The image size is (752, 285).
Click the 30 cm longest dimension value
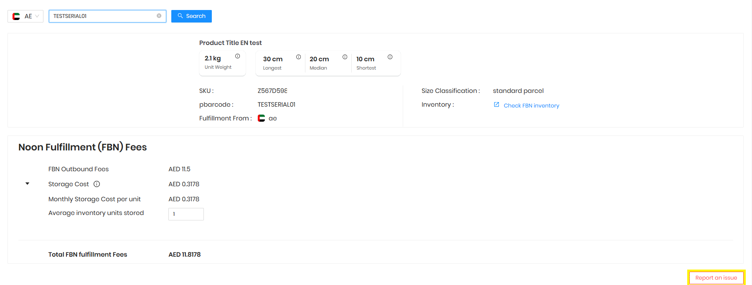tap(273, 59)
